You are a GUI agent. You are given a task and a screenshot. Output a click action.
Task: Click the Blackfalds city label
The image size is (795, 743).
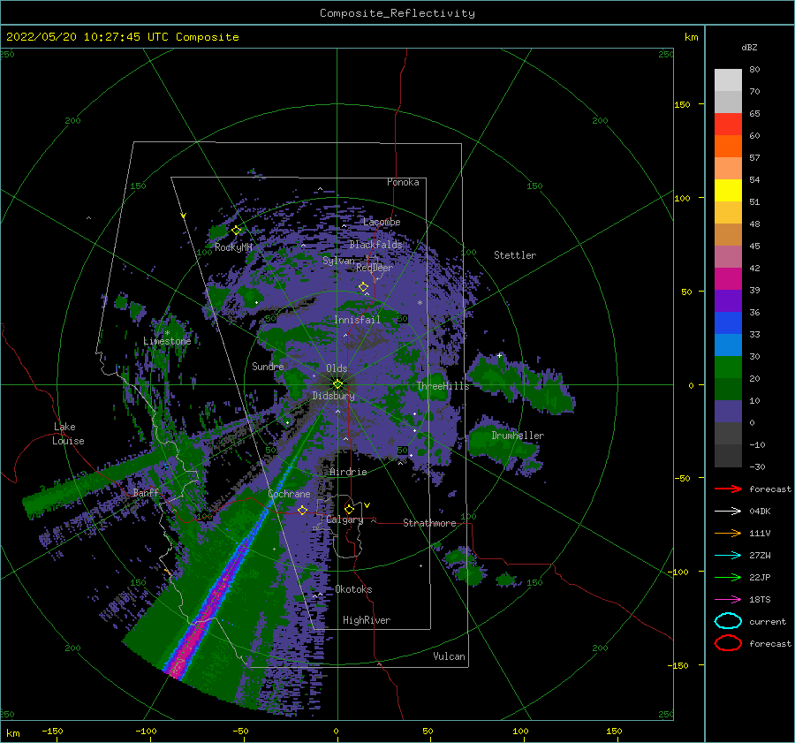point(375,245)
